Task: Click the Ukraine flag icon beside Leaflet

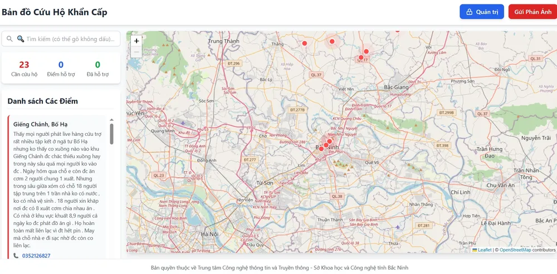Action: click(x=475, y=250)
